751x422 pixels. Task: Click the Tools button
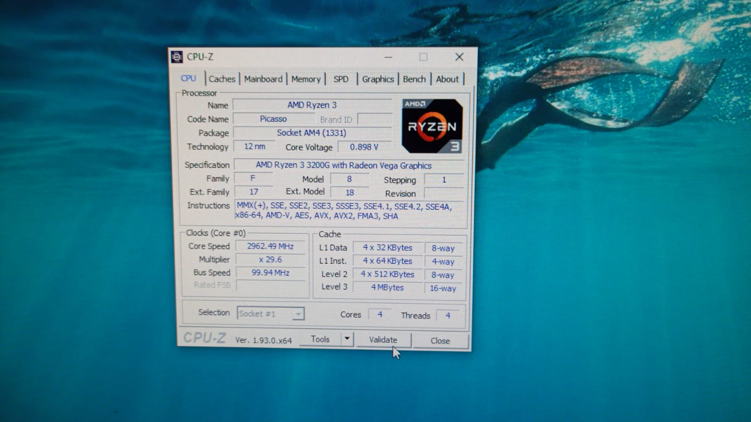pyautogui.click(x=320, y=339)
